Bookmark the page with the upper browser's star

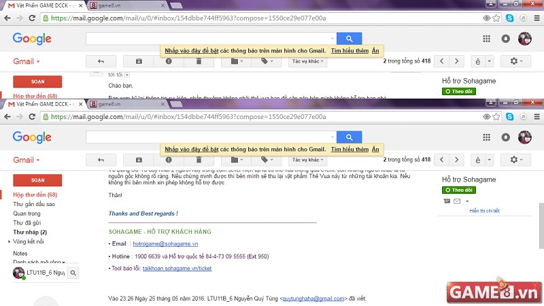click(496, 18)
